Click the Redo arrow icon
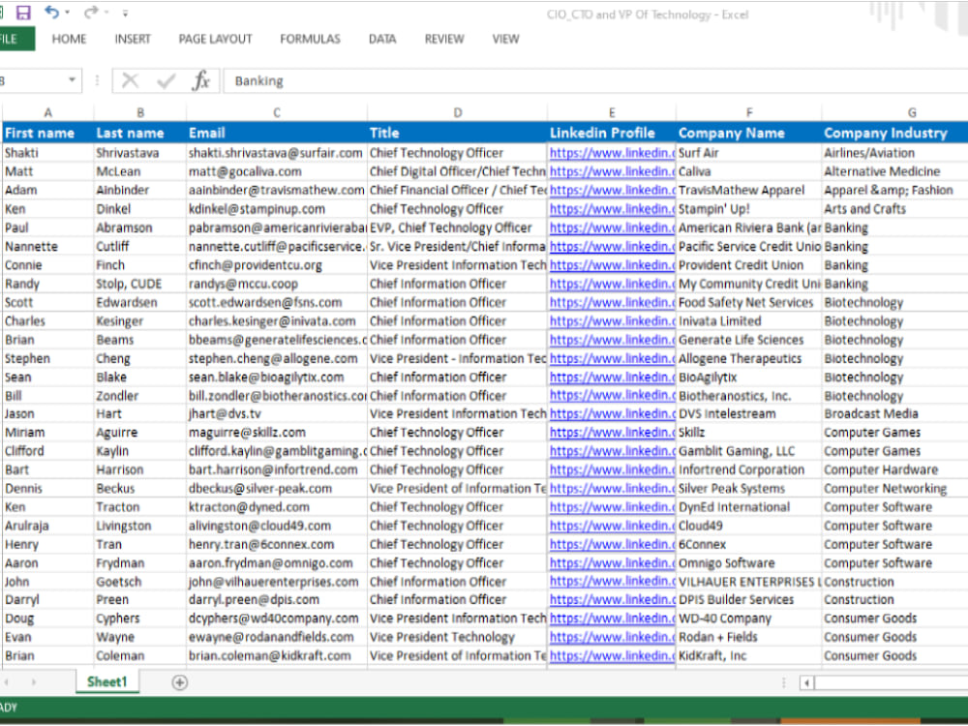 pos(91,13)
